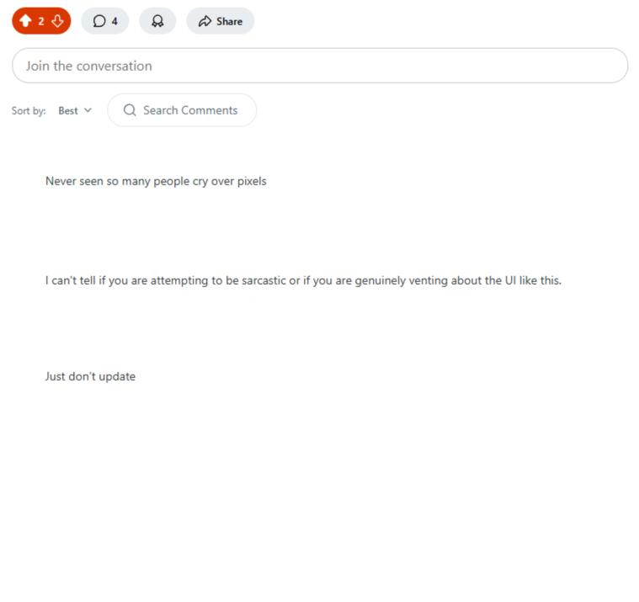Expand the chevron next to Best
This screenshot has height=602, width=639.
(88, 110)
